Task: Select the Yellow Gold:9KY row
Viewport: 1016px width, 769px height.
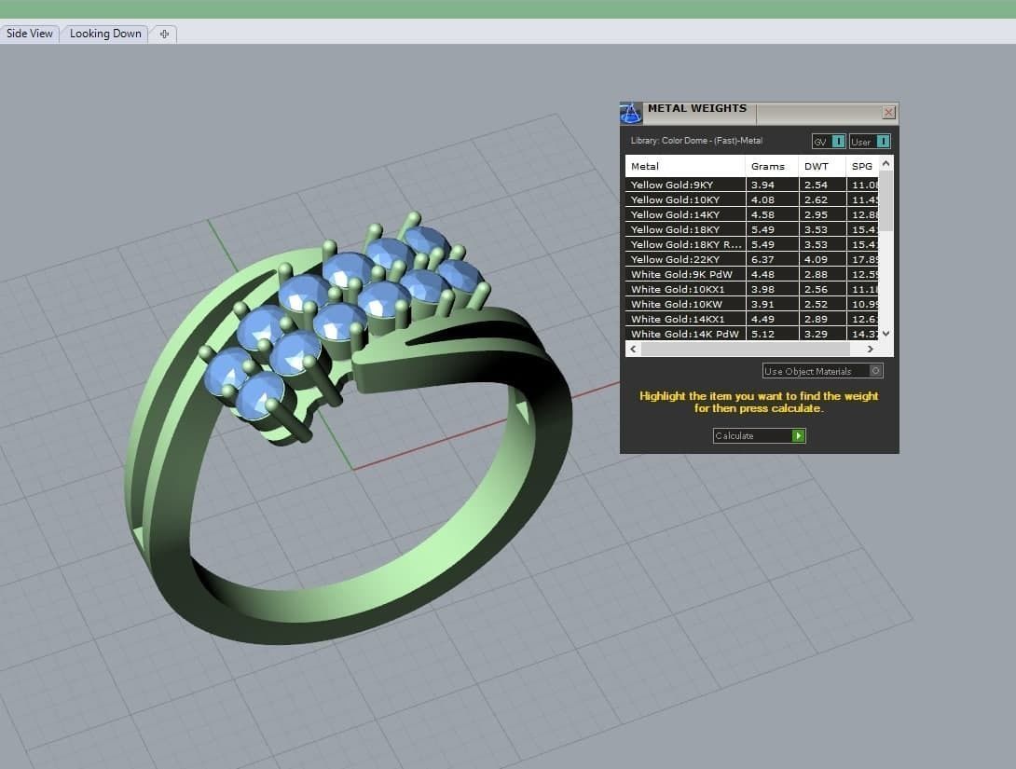Action: (751, 185)
